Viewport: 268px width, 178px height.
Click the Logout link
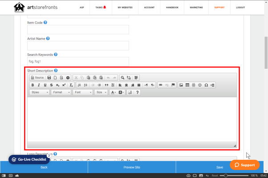[x=240, y=8]
